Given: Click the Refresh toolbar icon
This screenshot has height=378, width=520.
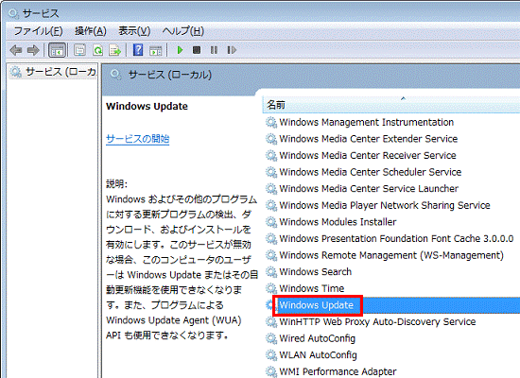Looking at the screenshot, I should [x=97, y=50].
